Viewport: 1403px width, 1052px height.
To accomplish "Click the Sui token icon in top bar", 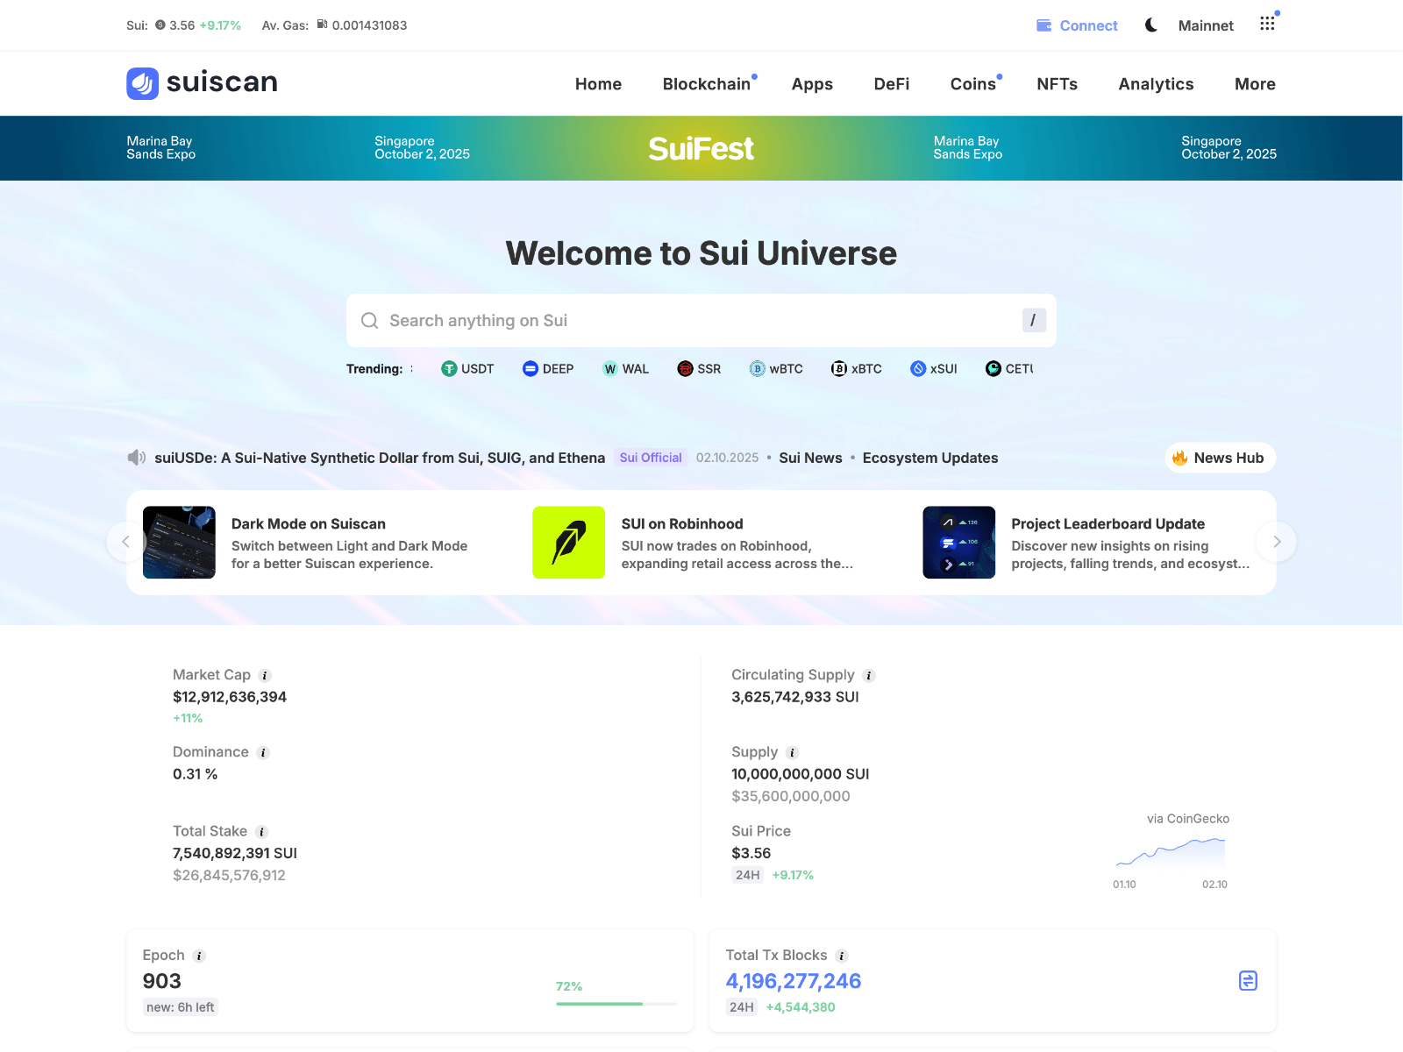I will point(160,25).
